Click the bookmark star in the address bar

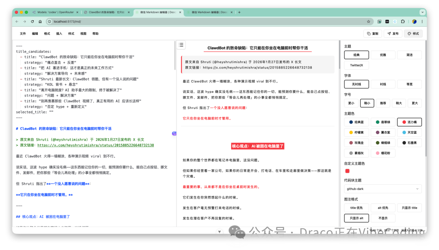[x=368, y=21]
